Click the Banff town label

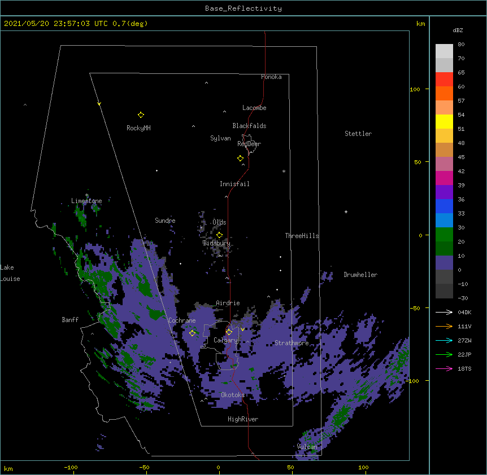(x=70, y=320)
